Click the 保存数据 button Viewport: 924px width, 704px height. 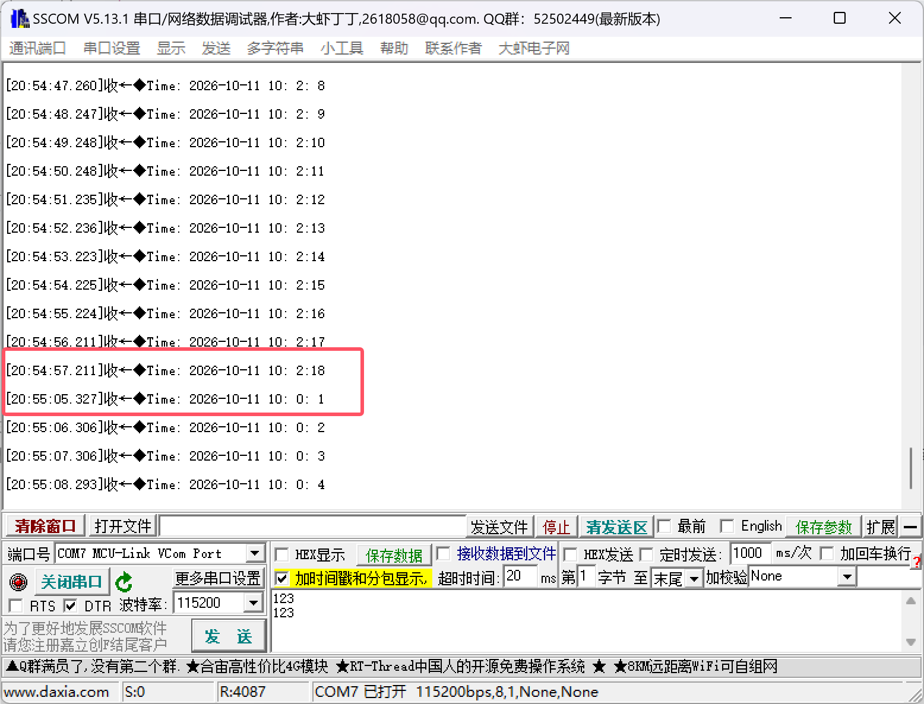pyautogui.click(x=394, y=555)
